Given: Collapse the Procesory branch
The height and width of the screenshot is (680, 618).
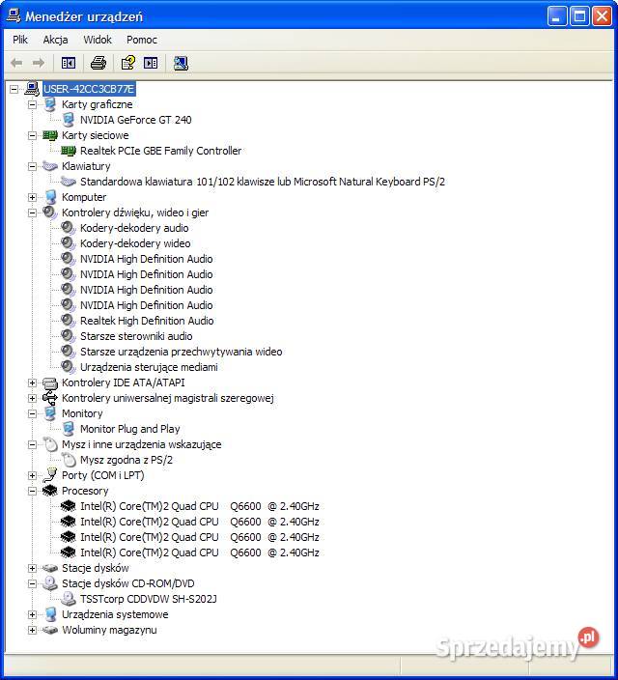Looking at the screenshot, I should point(32,491).
